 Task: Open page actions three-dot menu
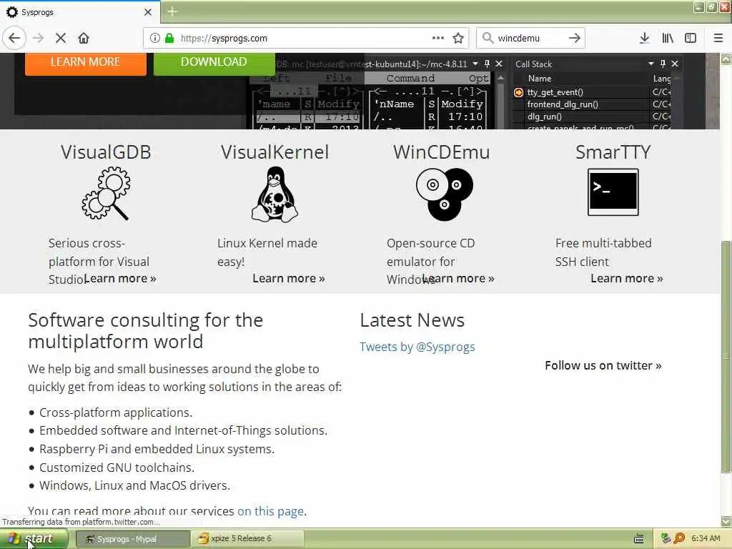[x=438, y=38]
